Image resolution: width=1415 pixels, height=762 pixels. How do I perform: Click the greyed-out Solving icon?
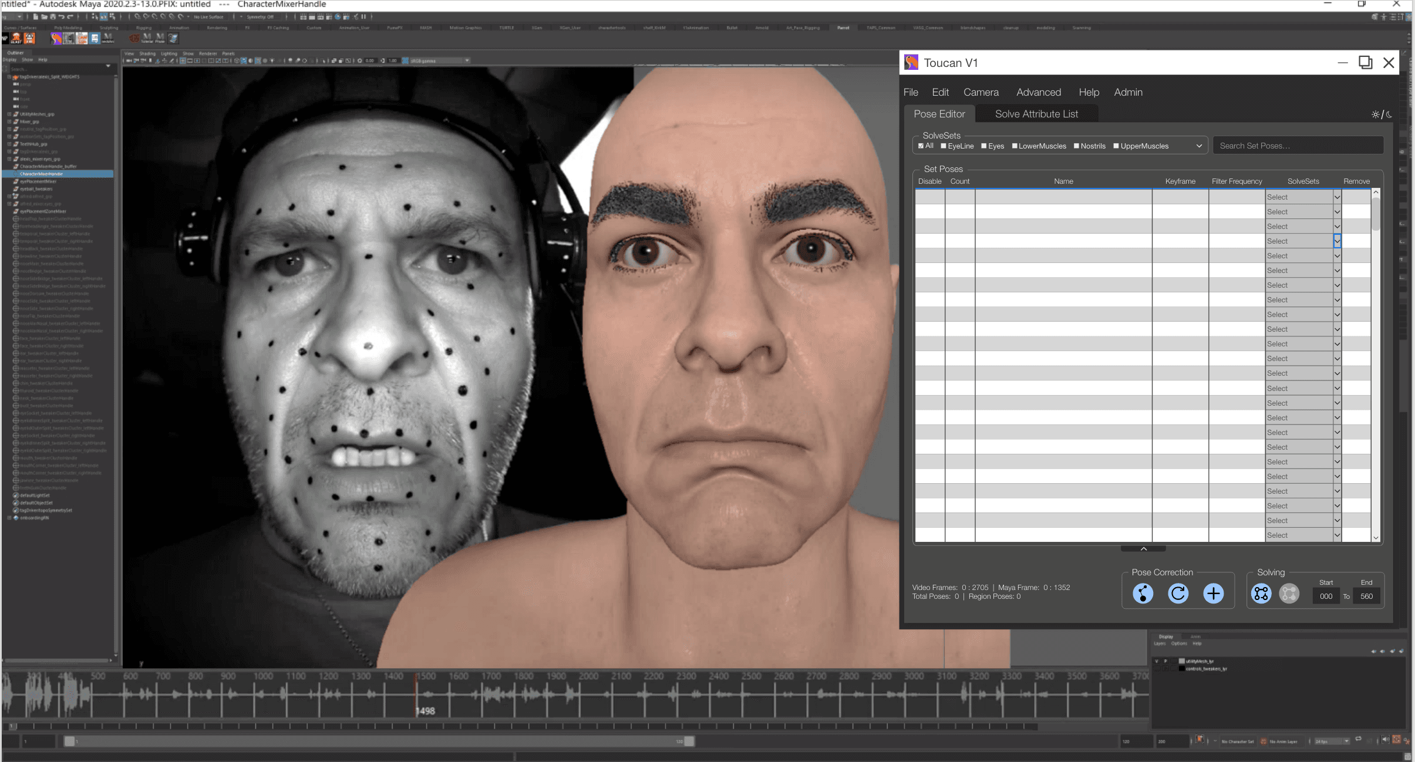click(1289, 594)
